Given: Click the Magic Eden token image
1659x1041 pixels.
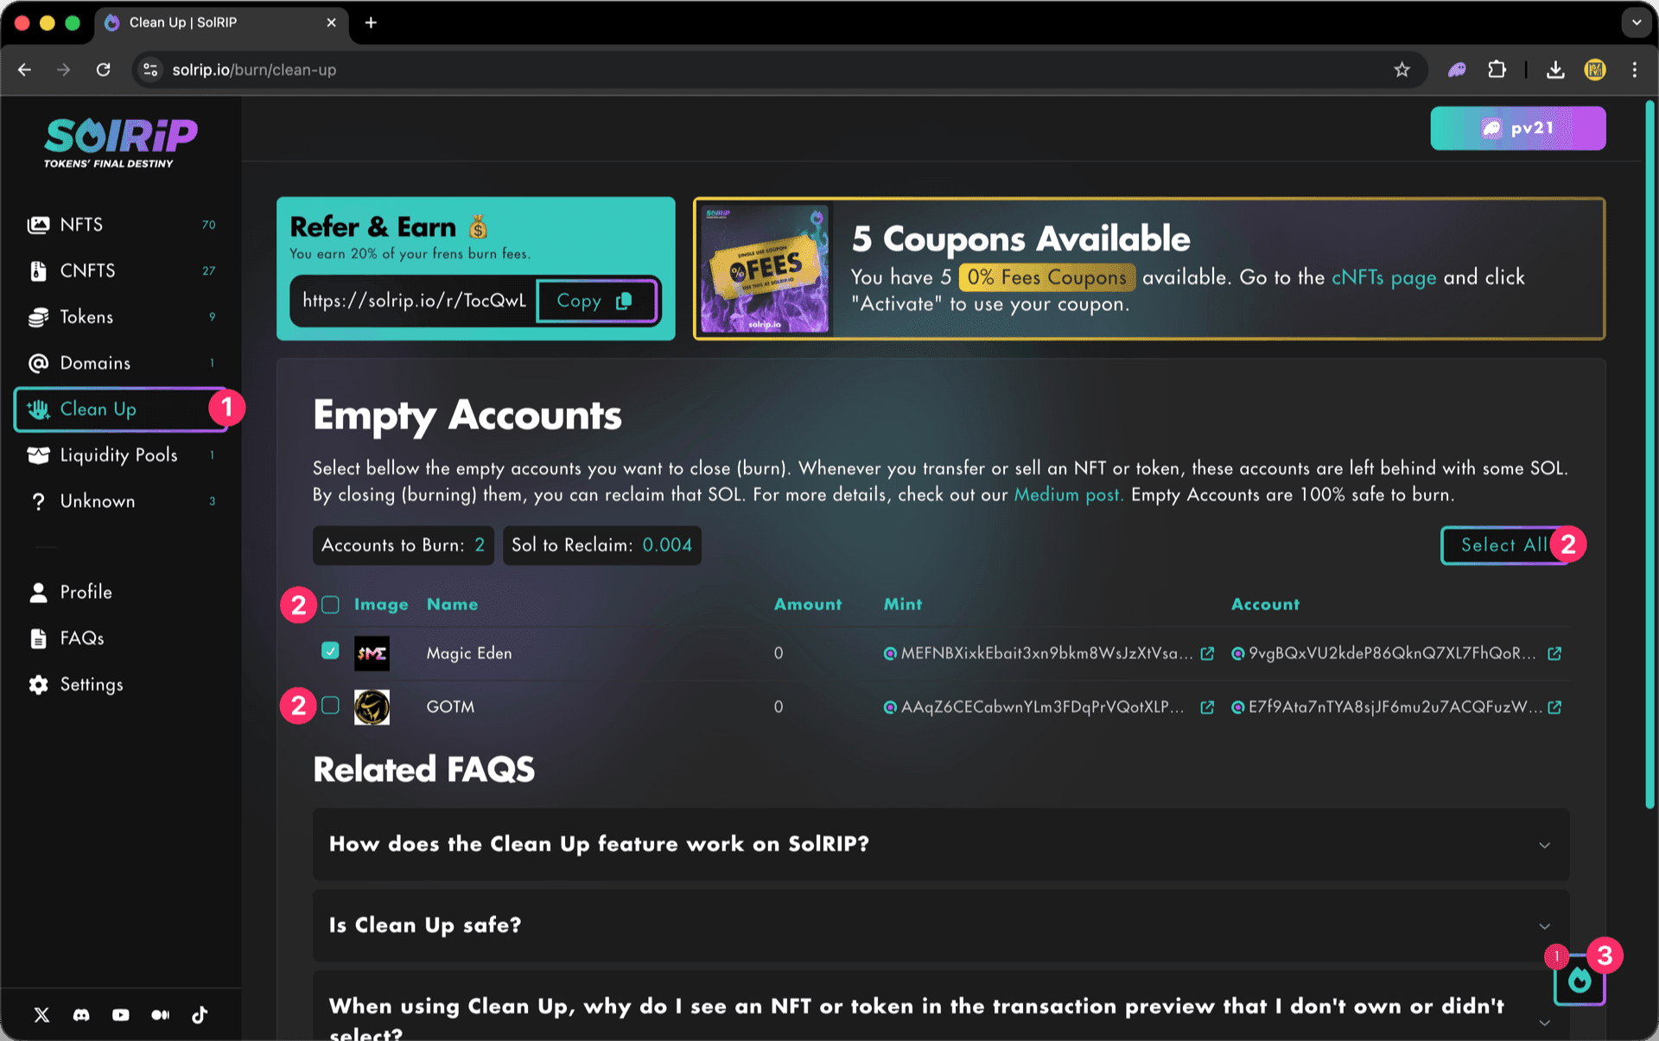Looking at the screenshot, I should pyautogui.click(x=372, y=653).
